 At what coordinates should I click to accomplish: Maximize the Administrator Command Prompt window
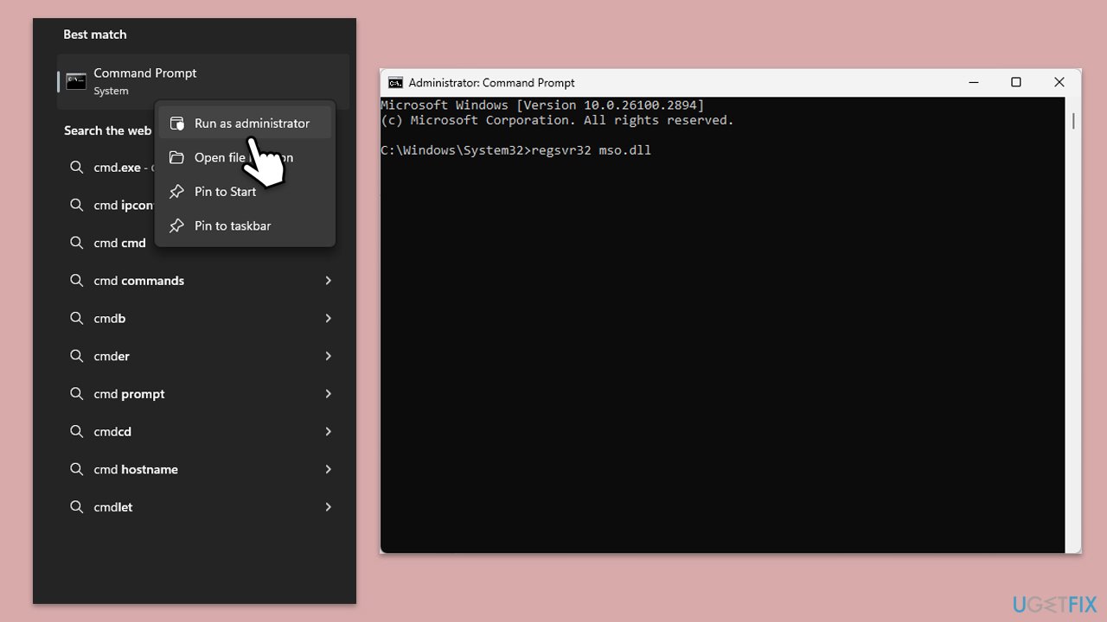pos(1016,83)
